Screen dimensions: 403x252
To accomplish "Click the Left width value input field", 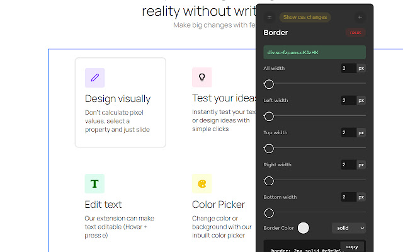I will tap(348, 100).
